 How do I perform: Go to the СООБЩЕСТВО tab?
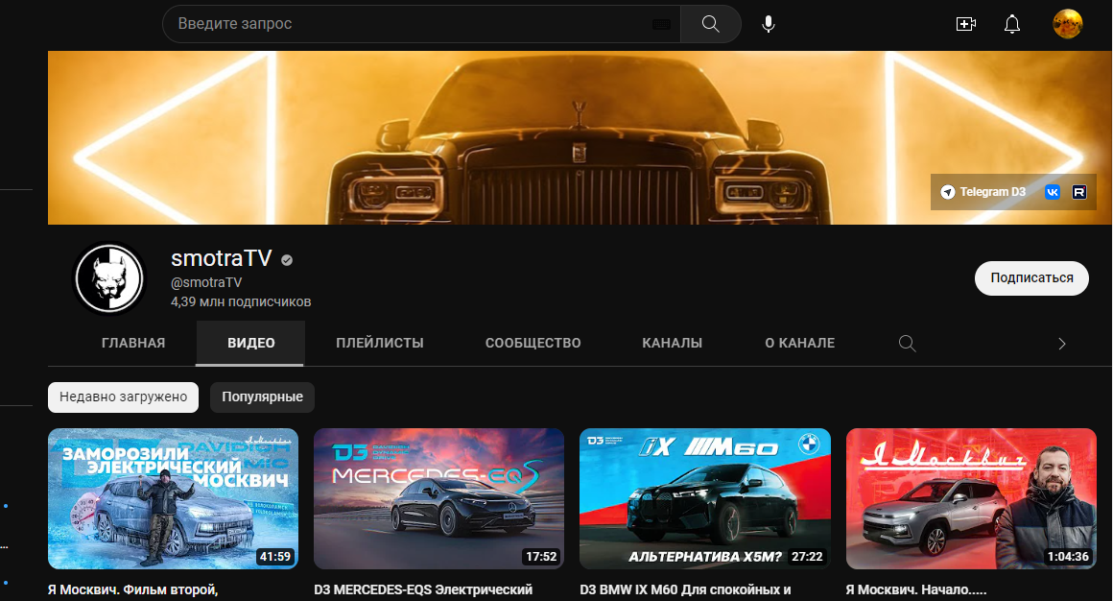tap(533, 343)
